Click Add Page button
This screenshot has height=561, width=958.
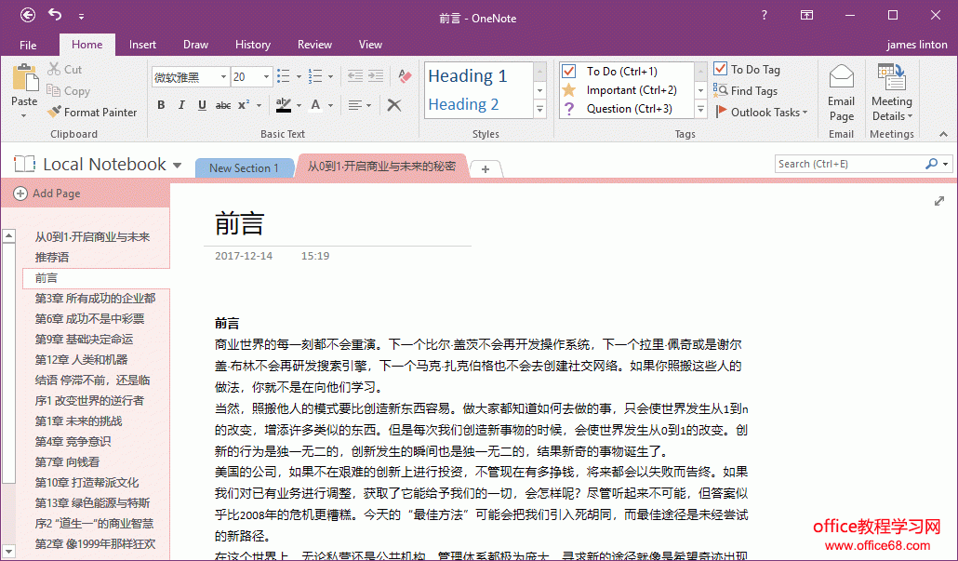coord(47,194)
